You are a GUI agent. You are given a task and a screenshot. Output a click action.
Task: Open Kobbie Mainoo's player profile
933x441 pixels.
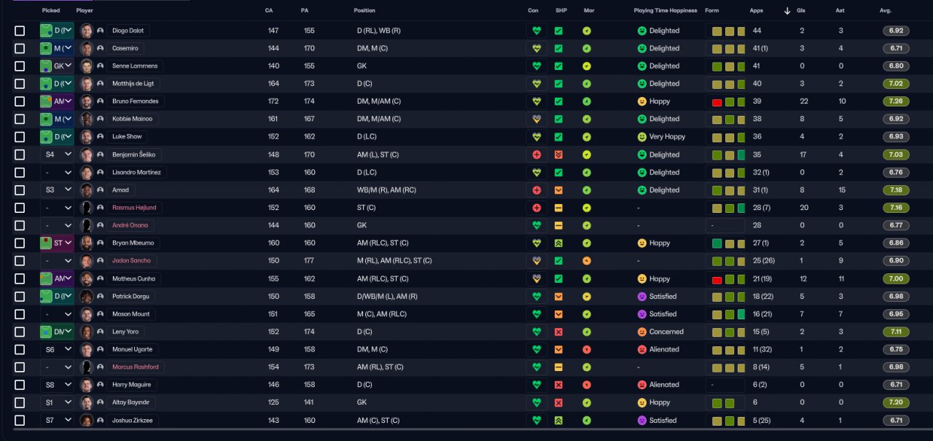pyautogui.click(x=132, y=119)
